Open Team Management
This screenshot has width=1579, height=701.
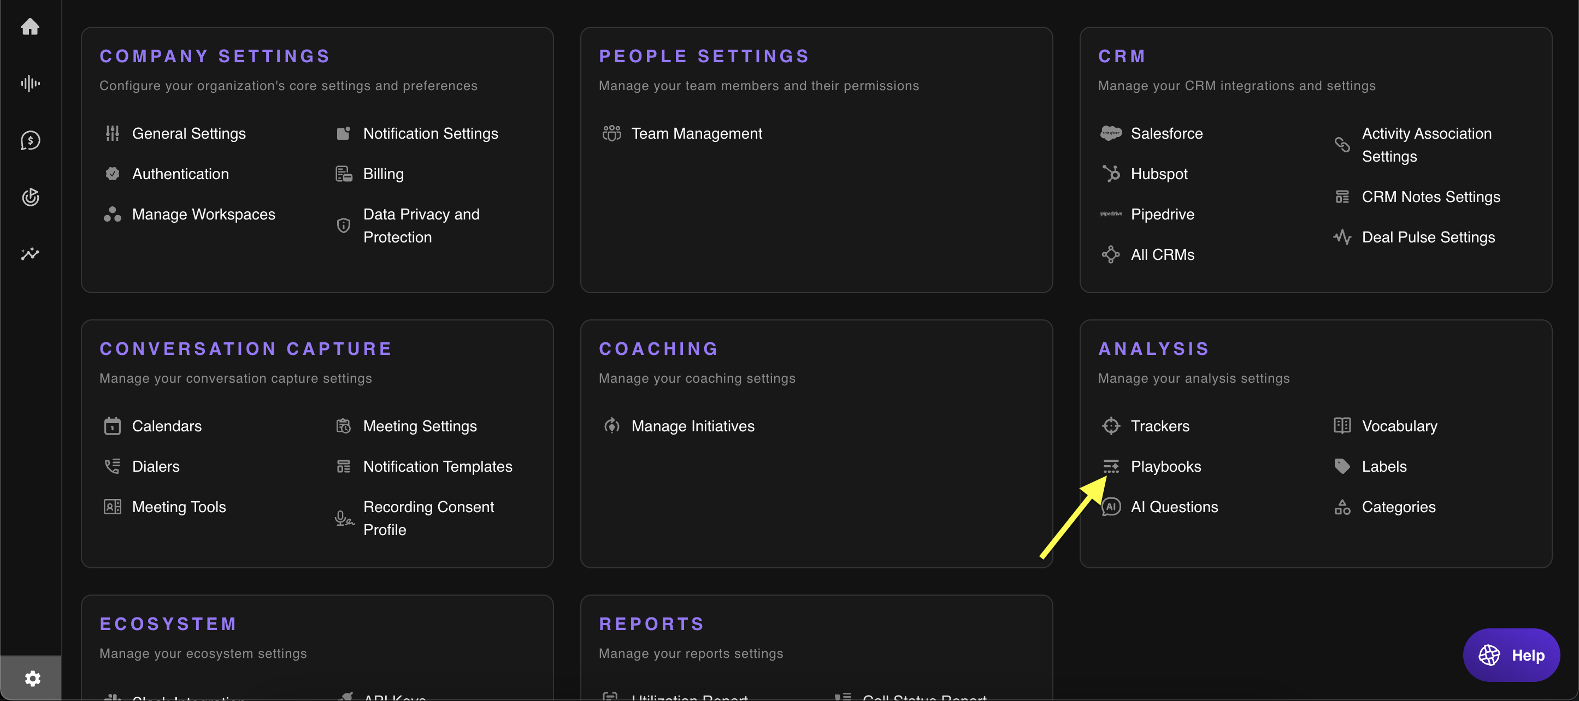point(696,134)
